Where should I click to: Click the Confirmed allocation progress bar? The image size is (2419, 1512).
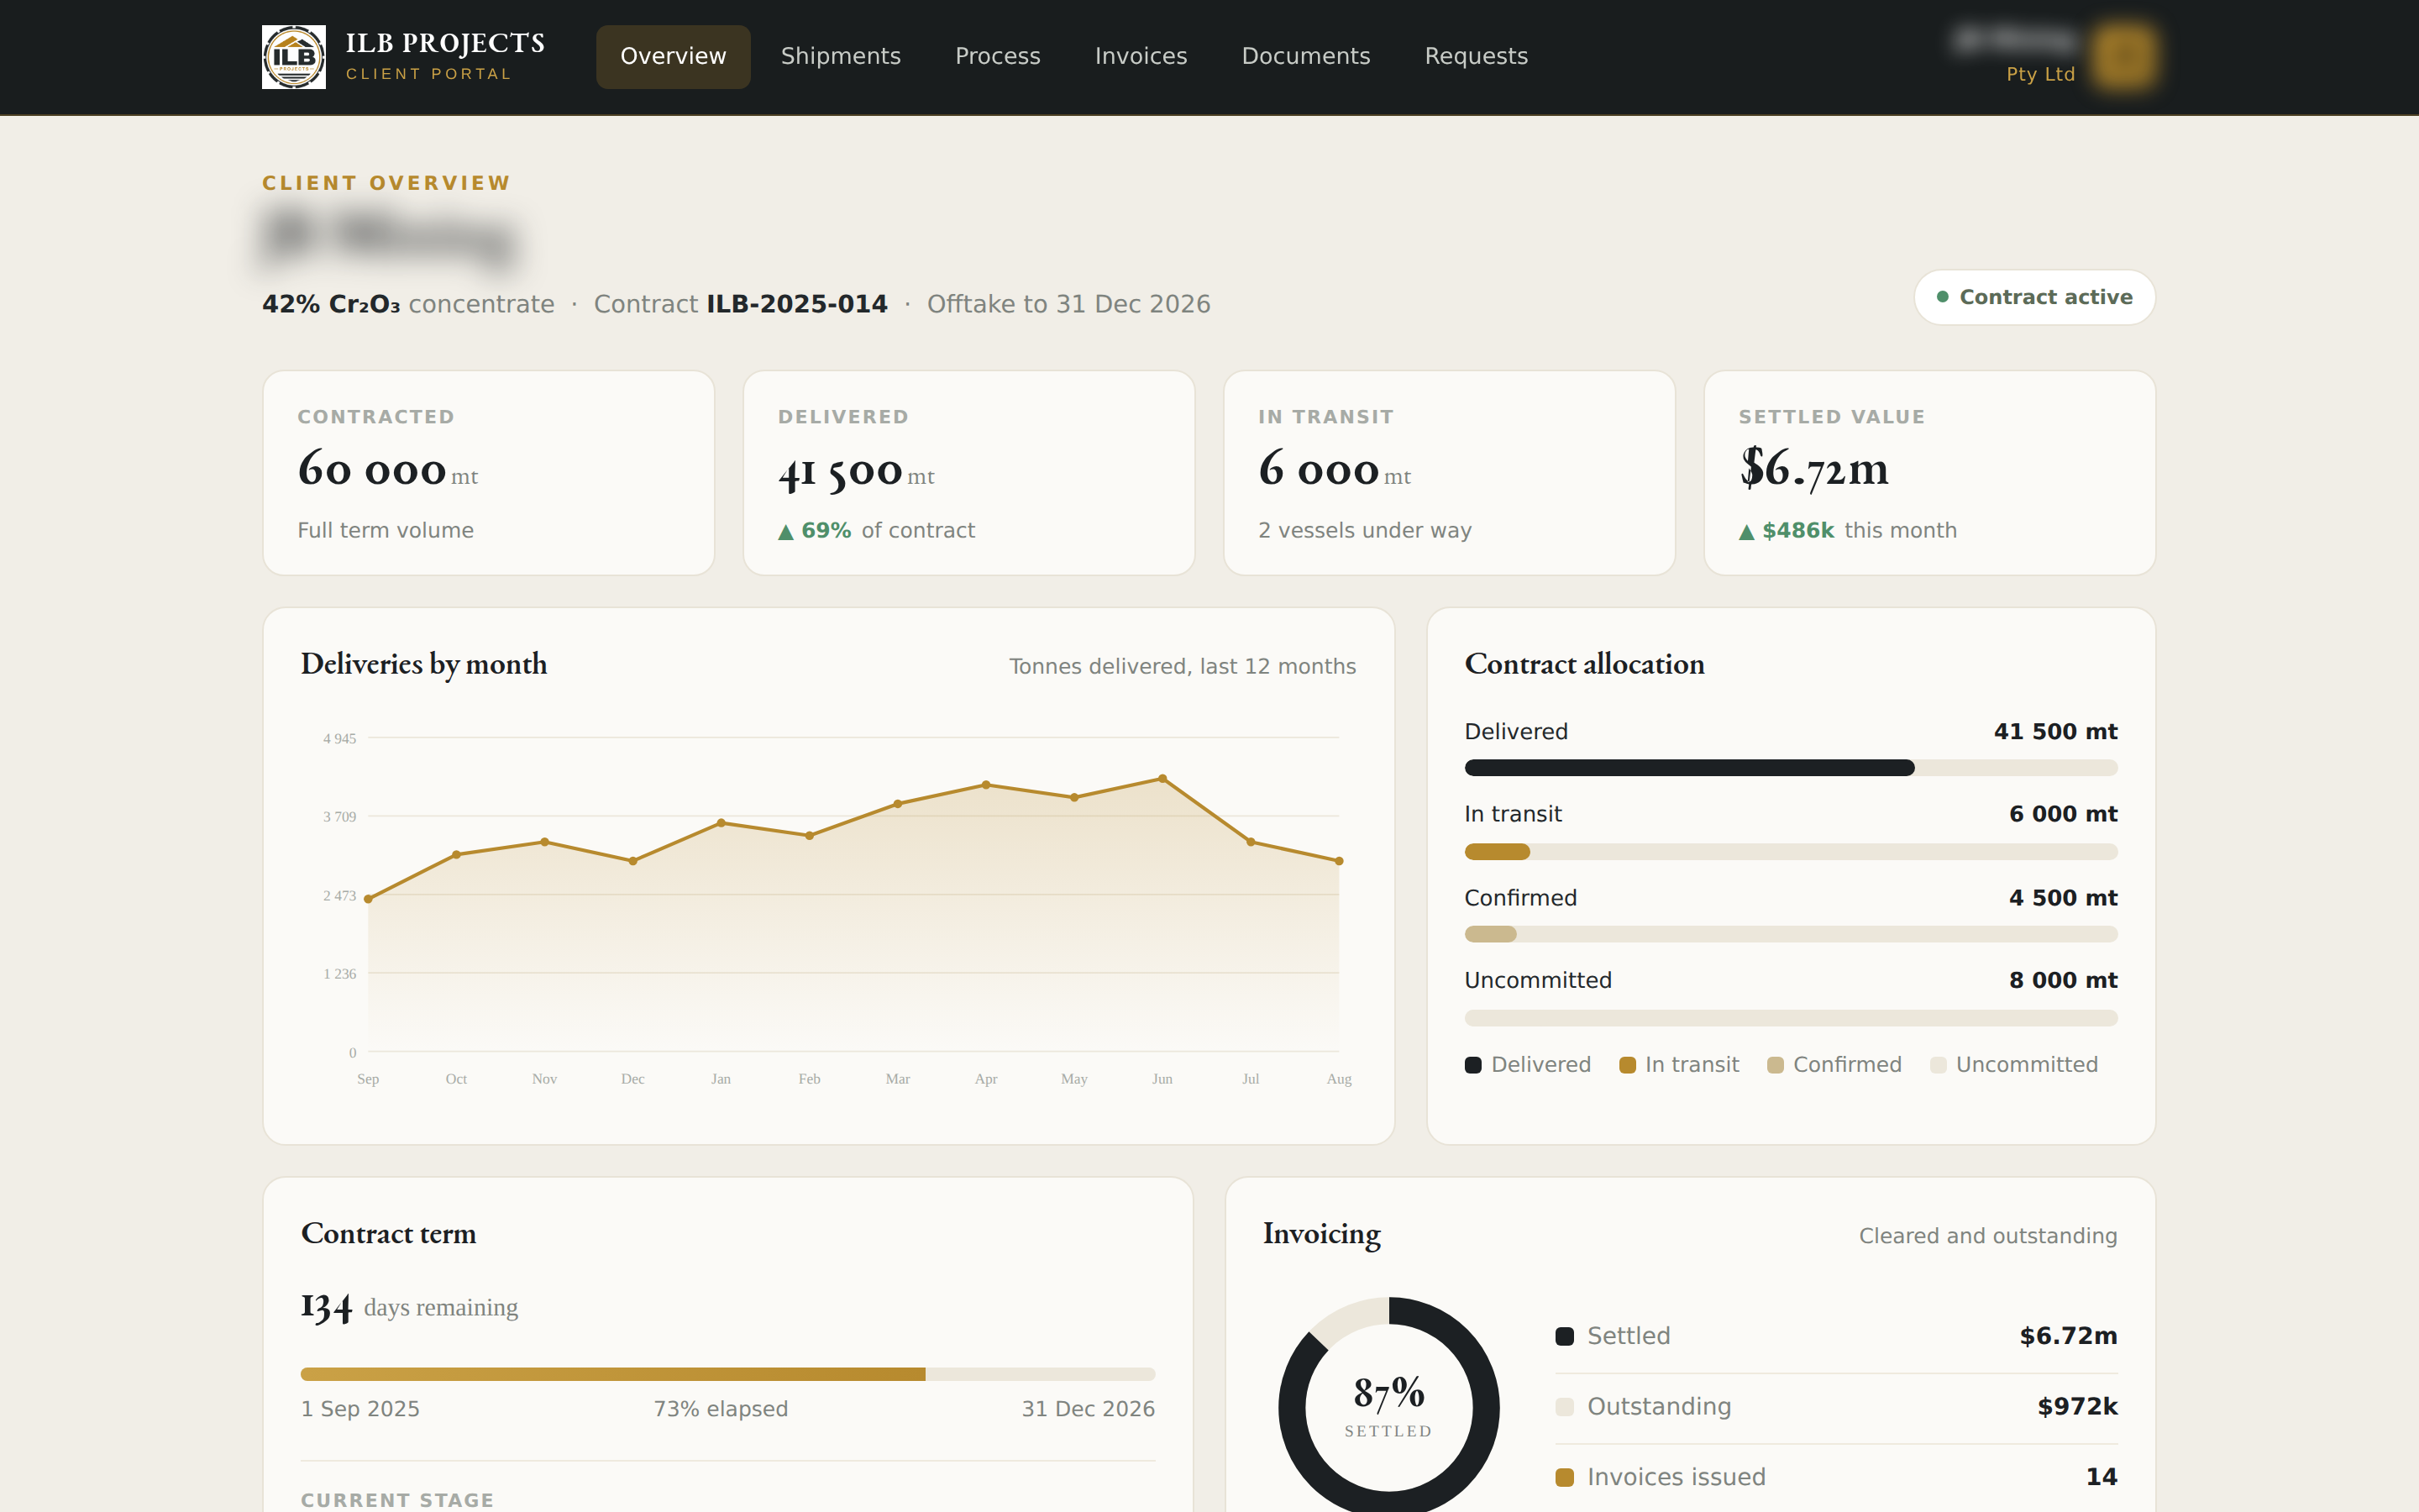click(x=1790, y=934)
